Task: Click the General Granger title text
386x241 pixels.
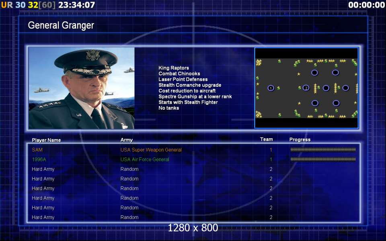Action: click(x=61, y=25)
